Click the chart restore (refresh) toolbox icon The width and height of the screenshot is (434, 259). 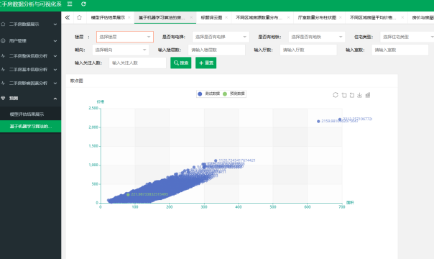[336, 95]
